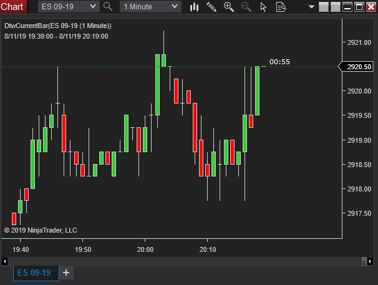This screenshot has height=285, width=378.
Task: Click the 2921.00 price axis label
Action: pyautogui.click(x=359, y=42)
